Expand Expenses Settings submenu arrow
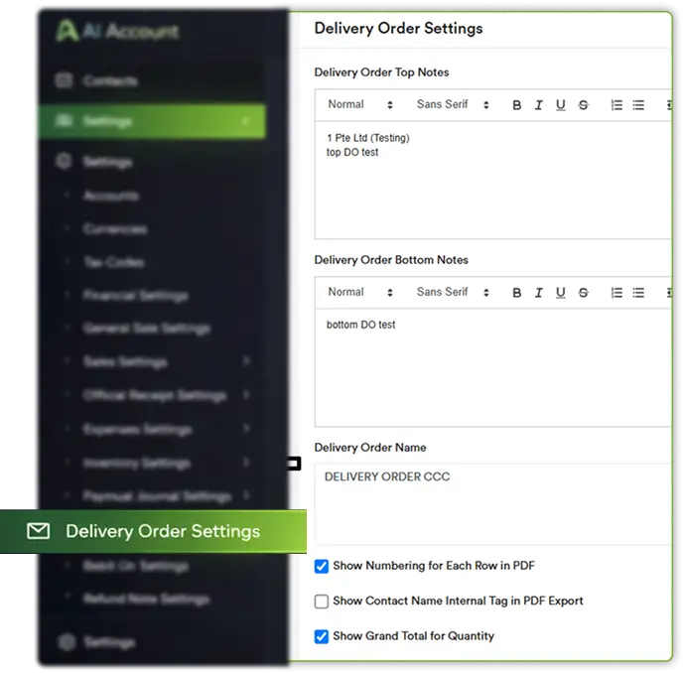 246,428
